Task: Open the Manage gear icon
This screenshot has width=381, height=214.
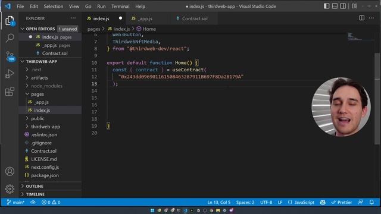Action: (10, 189)
